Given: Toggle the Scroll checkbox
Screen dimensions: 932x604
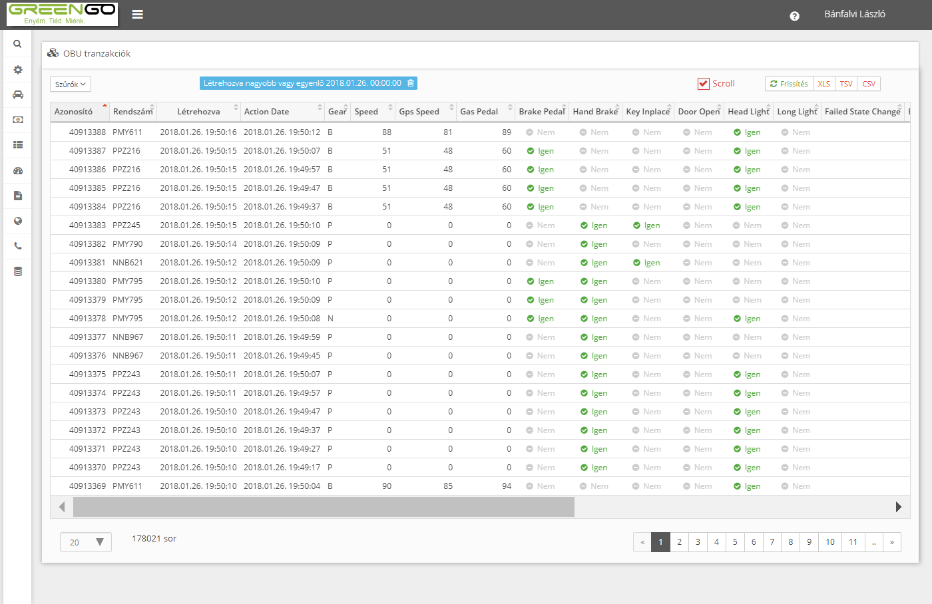Looking at the screenshot, I should pyautogui.click(x=704, y=84).
